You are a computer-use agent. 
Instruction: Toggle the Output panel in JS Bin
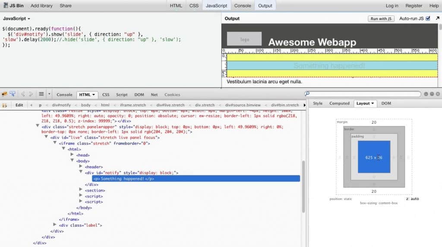point(265,6)
